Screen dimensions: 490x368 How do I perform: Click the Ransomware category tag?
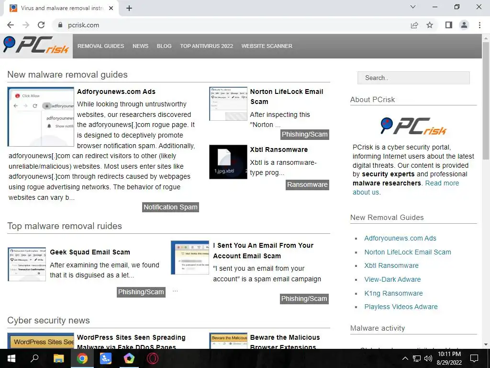pyautogui.click(x=307, y=184)
